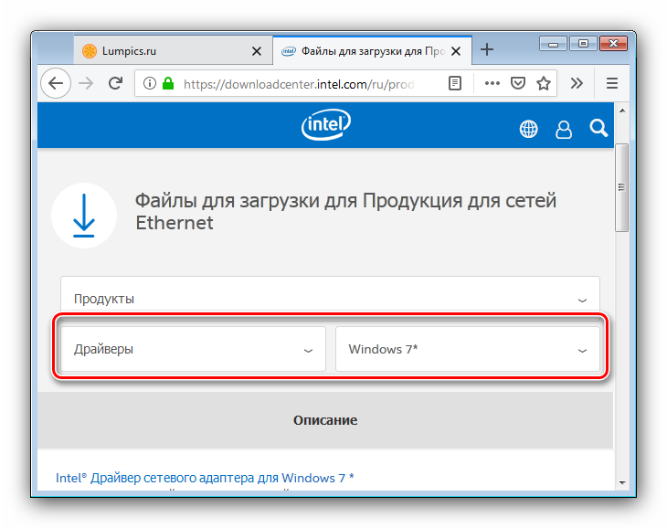Screen dimensions: 667x528
Task: Click the scrollbar up arrow
Action: (x=622, y=111)
